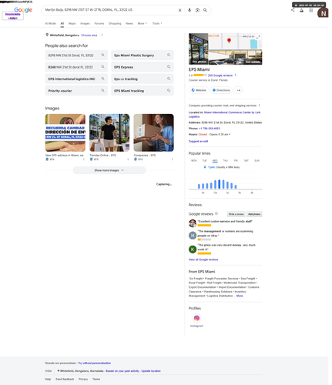Call the EPS Miami phone number link
This screenshot has height=385, width=332.
coord(210,129)
